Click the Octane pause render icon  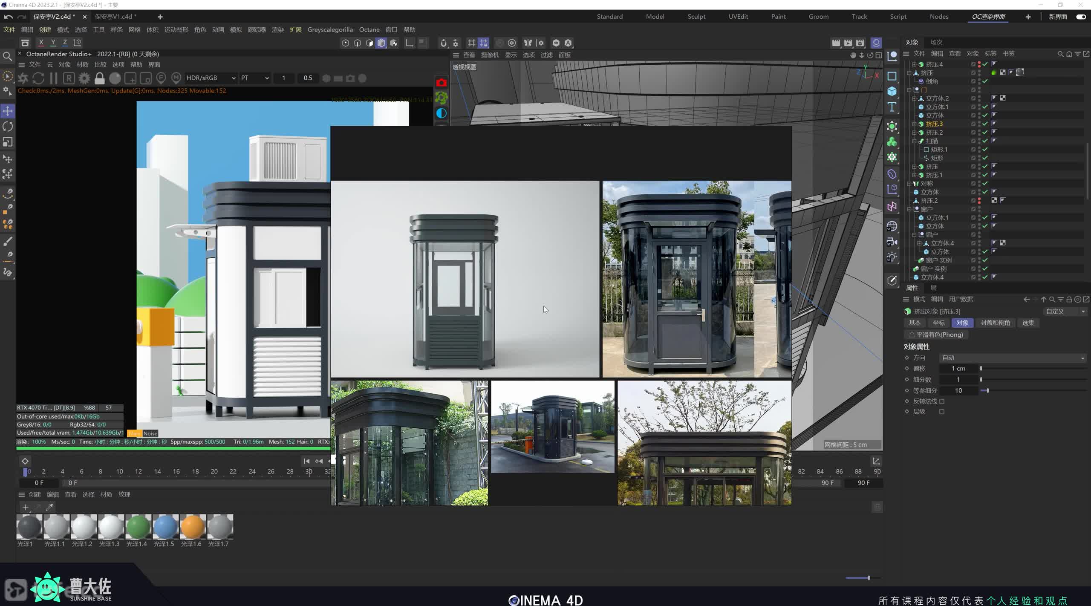click(x=53, y=78)
